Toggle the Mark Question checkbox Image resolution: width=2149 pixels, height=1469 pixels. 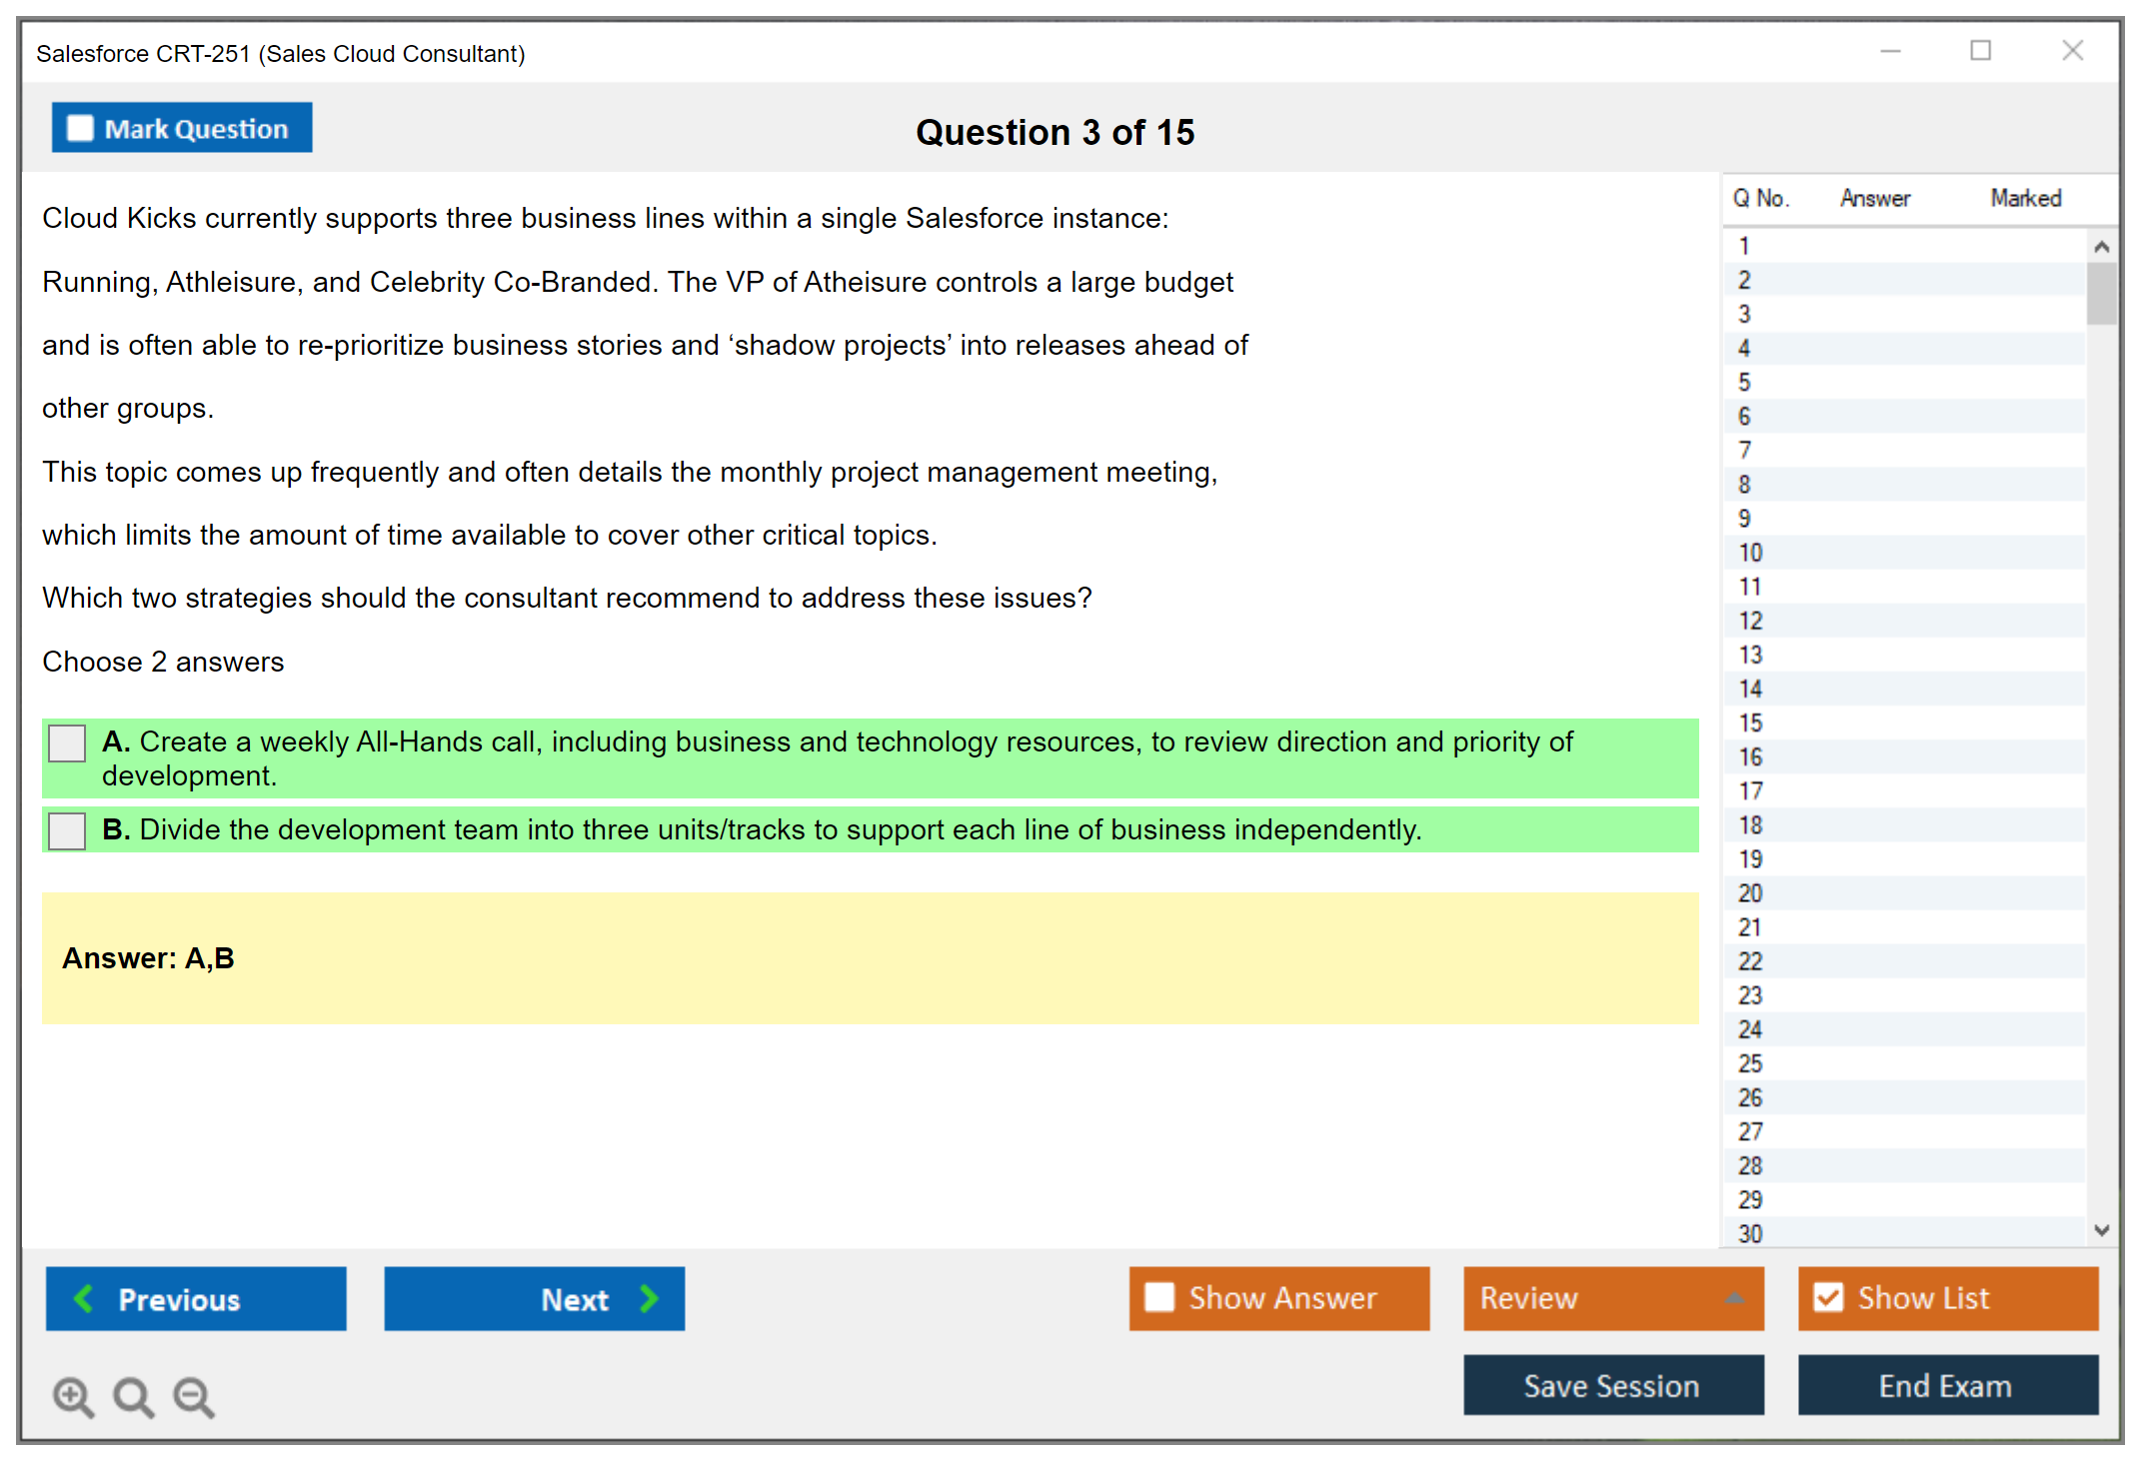coord(80,129)
